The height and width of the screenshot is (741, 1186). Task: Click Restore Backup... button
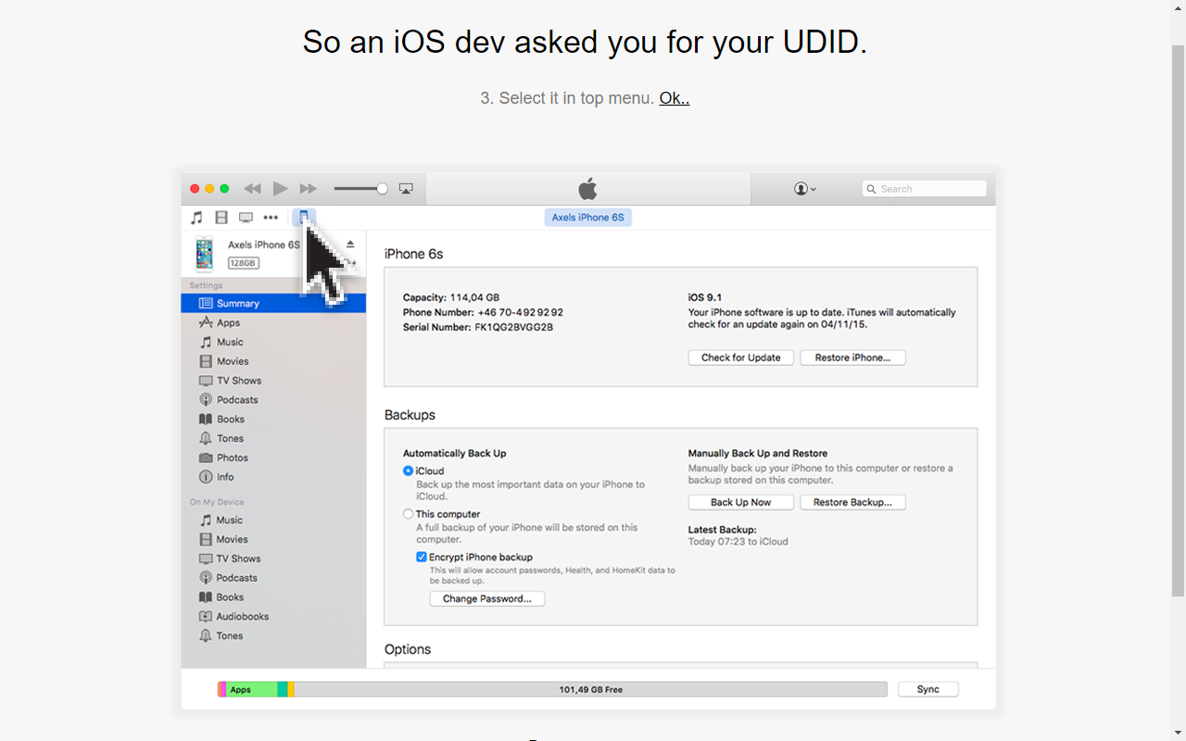(x=852, y=502)
